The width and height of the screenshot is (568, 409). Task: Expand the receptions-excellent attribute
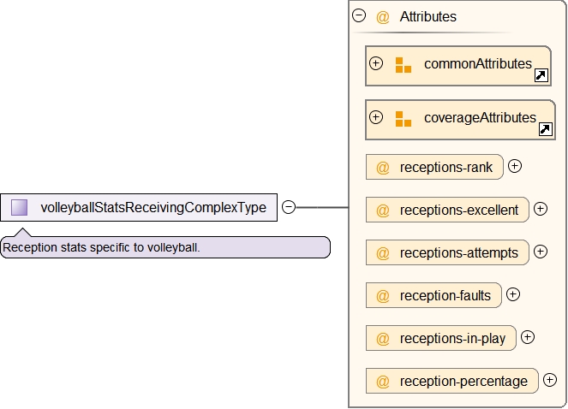pos(540,209)
